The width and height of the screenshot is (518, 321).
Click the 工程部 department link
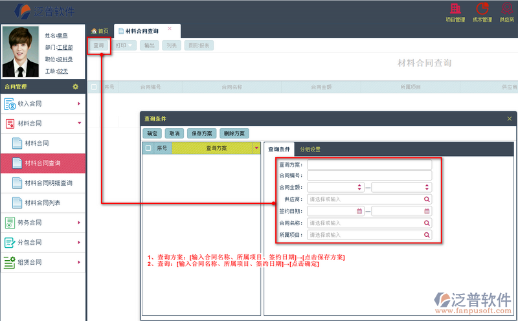click(x=65, y=47)
